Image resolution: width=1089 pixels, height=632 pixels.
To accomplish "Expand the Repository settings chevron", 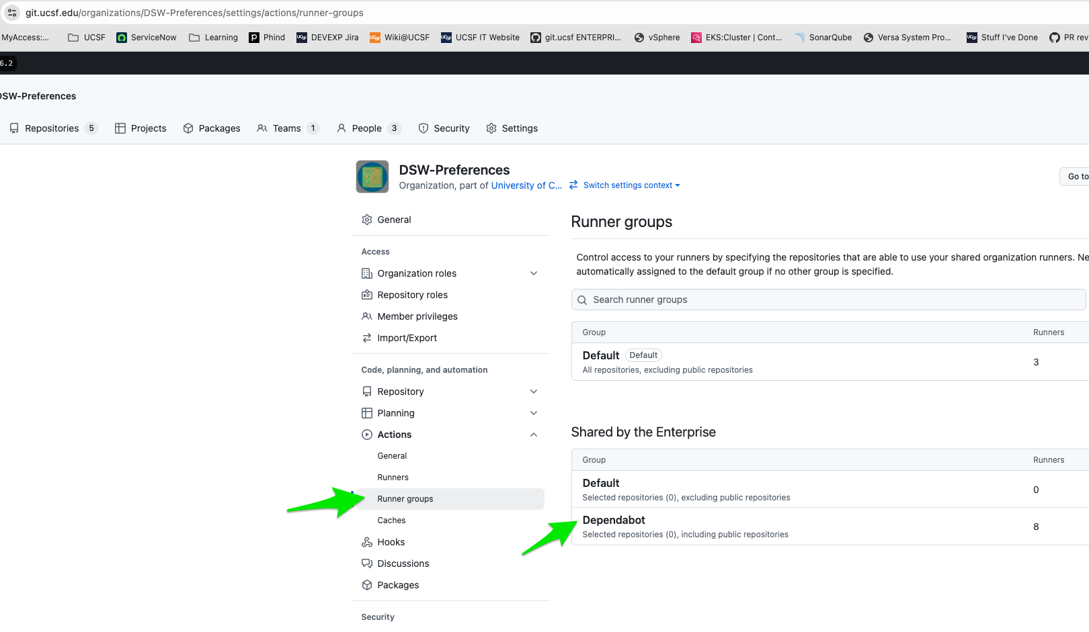I will pos(534,392).
